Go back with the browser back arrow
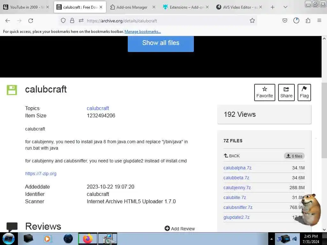This screenshot has height=245, width=327. coord(8,21)
